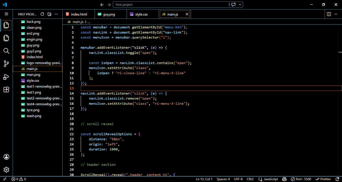Open the notifications bell

tap(337, 179)
